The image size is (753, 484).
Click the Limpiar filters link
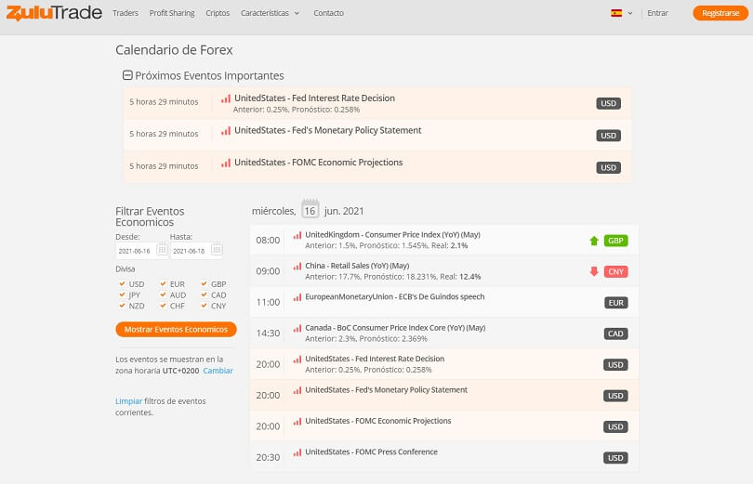tap(128, 401)
